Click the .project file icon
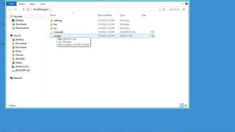The height and width of the screenshot is (132, 235). tap(51, 36)
